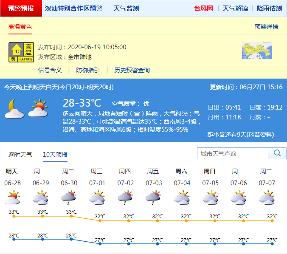Select the 06-28 forecast weather icon

tap(12, 198)
